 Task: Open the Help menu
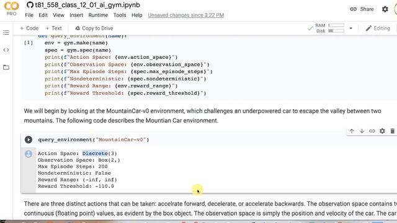[x=136, y=15]
